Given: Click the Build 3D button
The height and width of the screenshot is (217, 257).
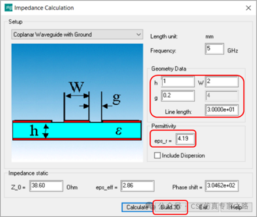Looking at the screenshot, I should [170, 207].
